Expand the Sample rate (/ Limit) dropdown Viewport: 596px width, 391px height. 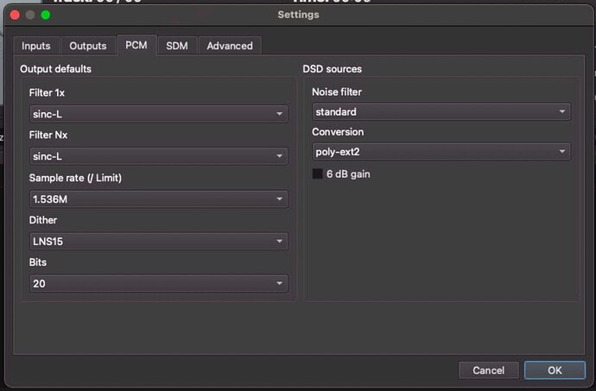159,199
